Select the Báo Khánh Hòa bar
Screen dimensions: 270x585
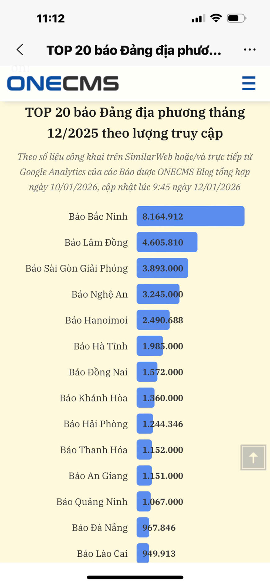click(146, 398)
